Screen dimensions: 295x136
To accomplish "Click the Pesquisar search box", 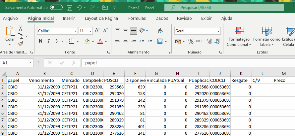I will 224,8.
